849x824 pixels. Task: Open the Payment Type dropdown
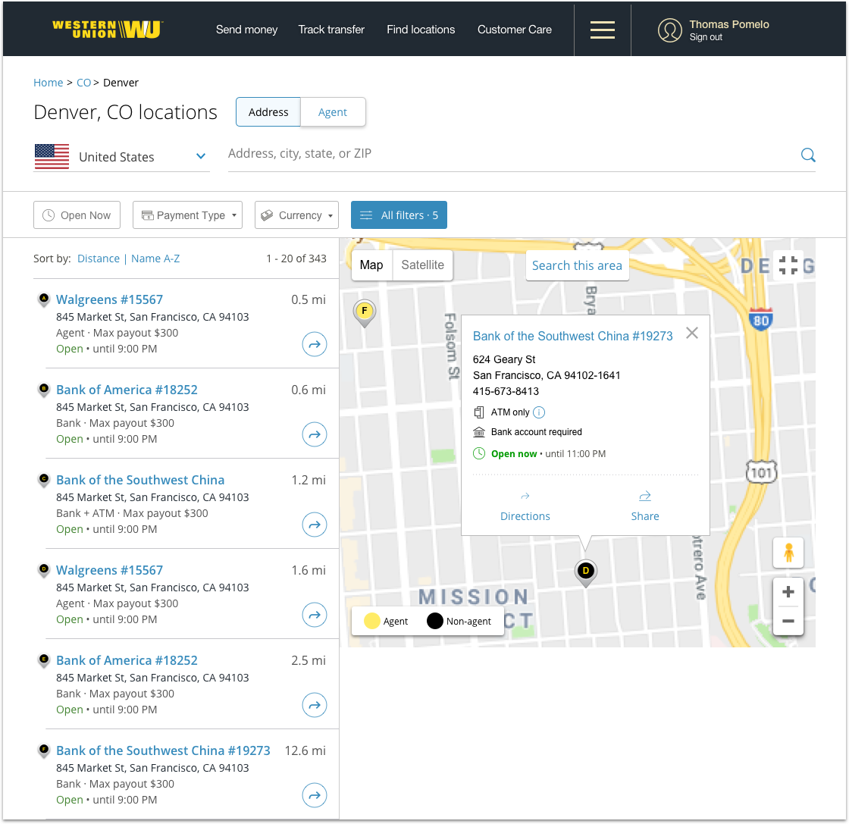click(187, 215)
